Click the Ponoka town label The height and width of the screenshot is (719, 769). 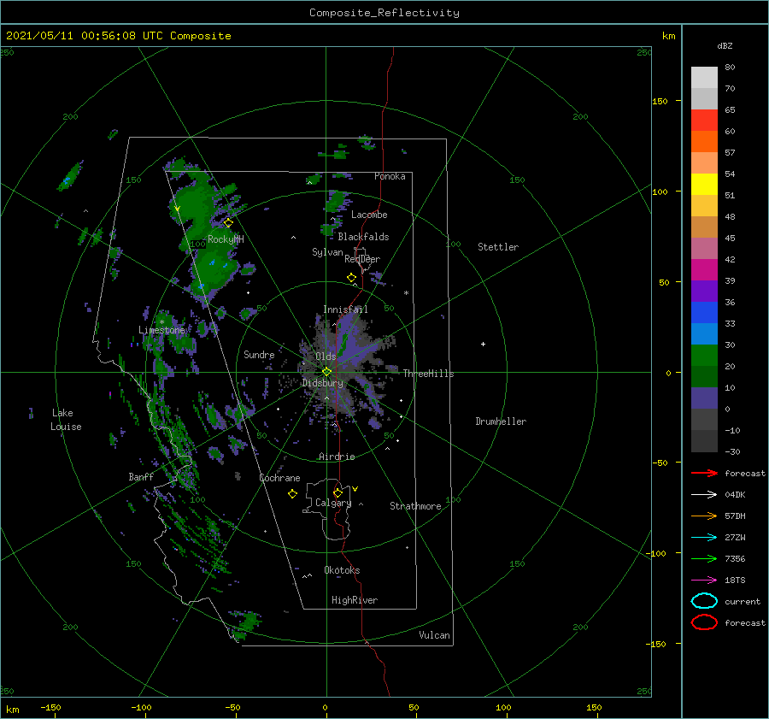point(390,176)
